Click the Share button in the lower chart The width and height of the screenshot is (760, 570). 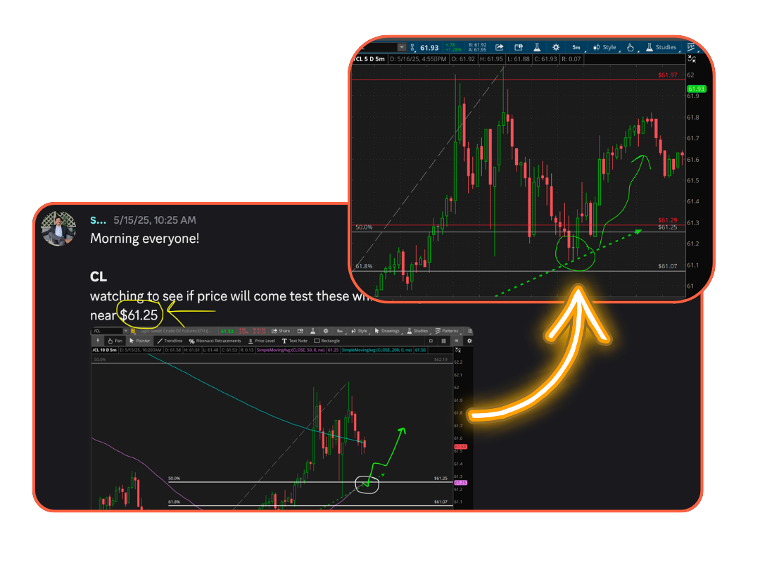point(281,331)
